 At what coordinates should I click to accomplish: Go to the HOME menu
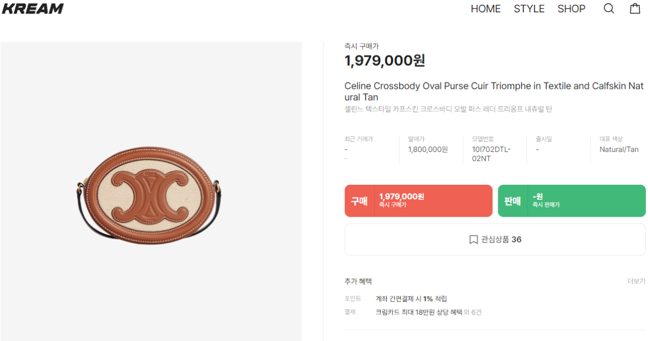pyautogui.click(x=485, y=9)
